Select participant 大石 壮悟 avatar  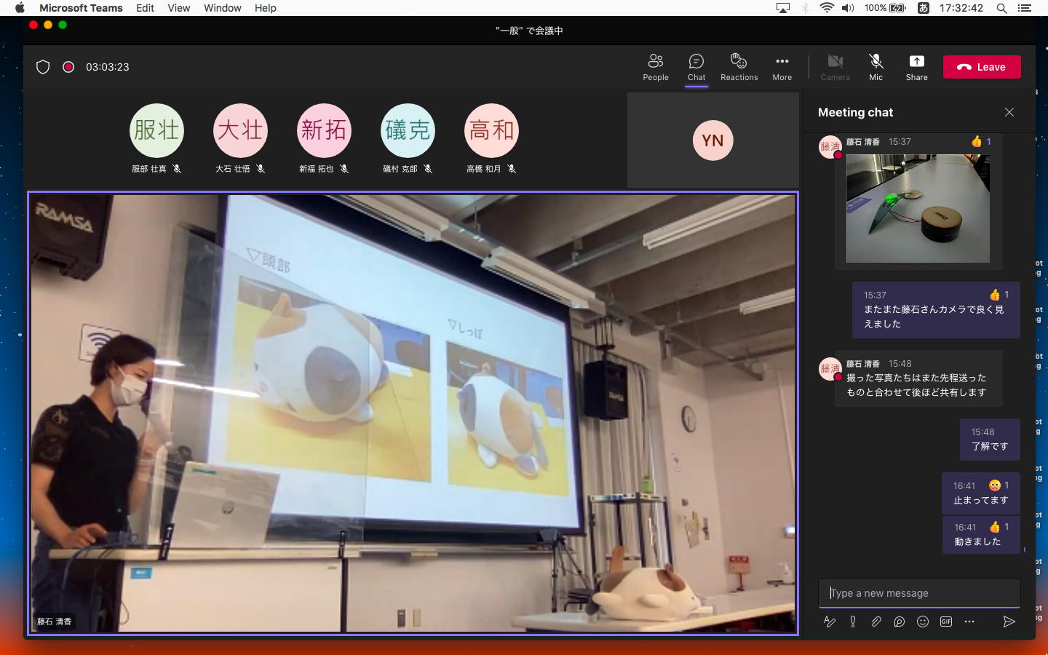[x=240, y=130]
